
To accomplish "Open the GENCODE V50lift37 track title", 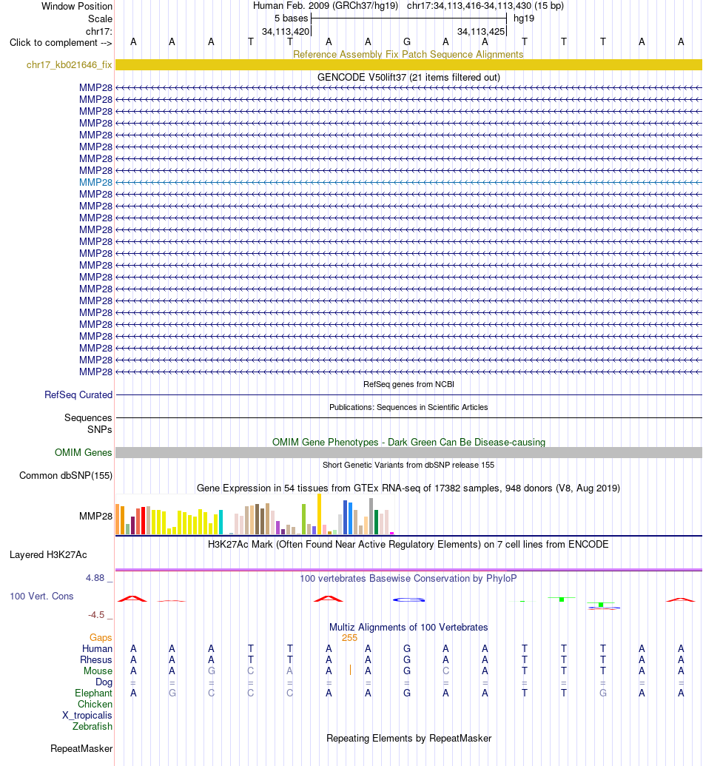I will pos(408,77).
